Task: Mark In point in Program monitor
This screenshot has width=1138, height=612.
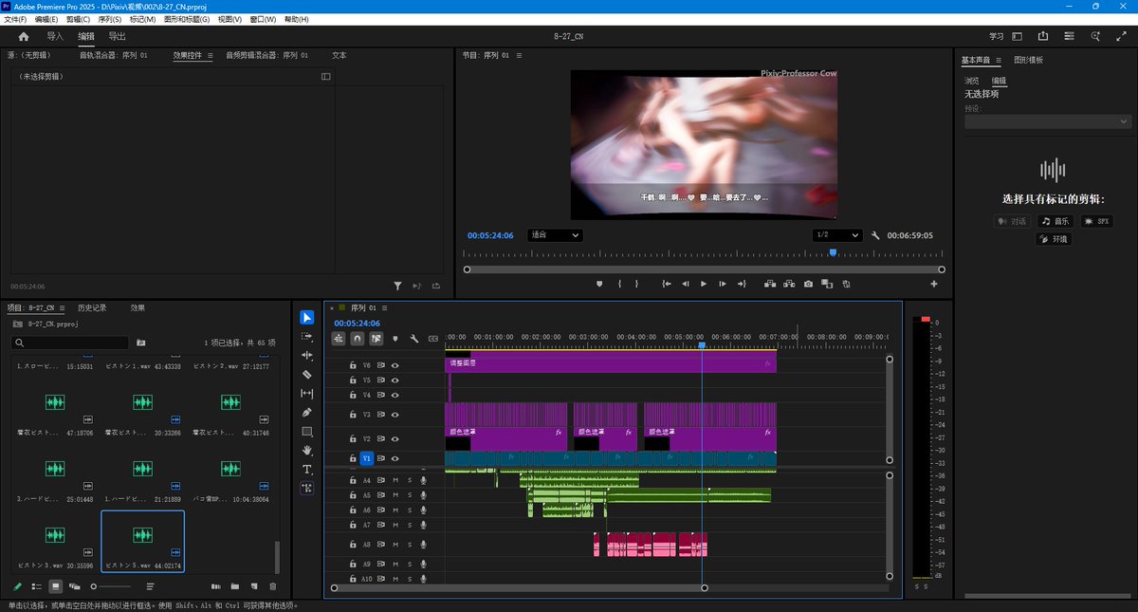Action: (x=619, y=284)
